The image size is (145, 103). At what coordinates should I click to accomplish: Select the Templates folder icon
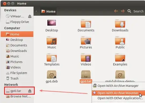pos(52,58)
